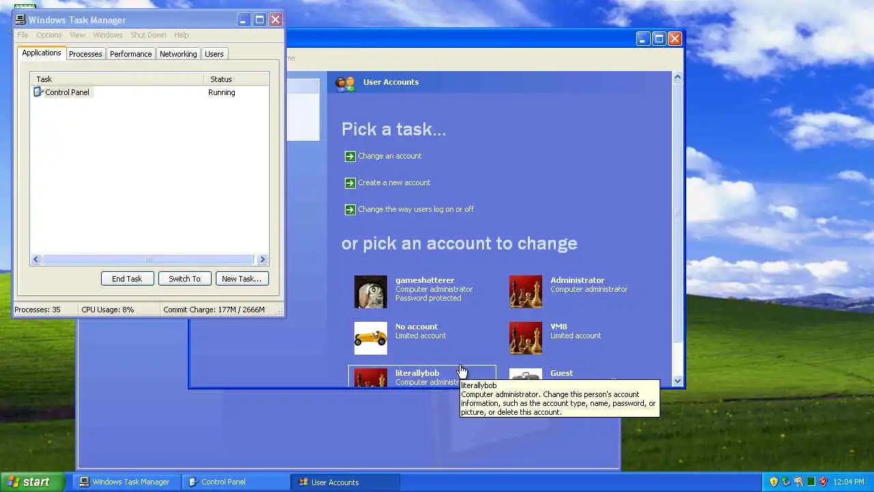The width and height of the screenshot is (874, 492).
Task: Click the 12:04 PM system clock
Action: click(x=850, y=482)
